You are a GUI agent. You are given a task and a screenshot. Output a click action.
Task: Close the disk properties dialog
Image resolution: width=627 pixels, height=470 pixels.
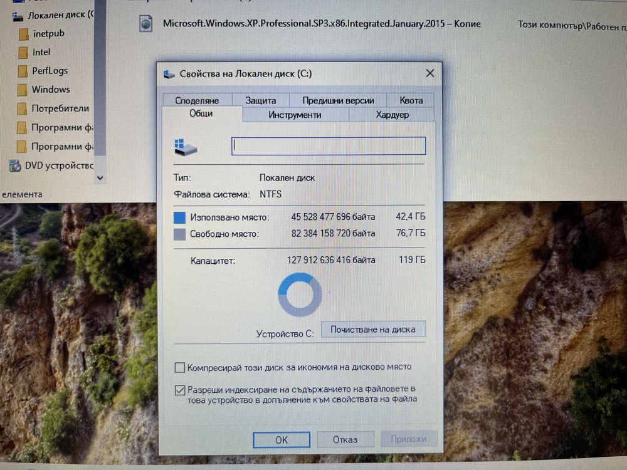430,73
